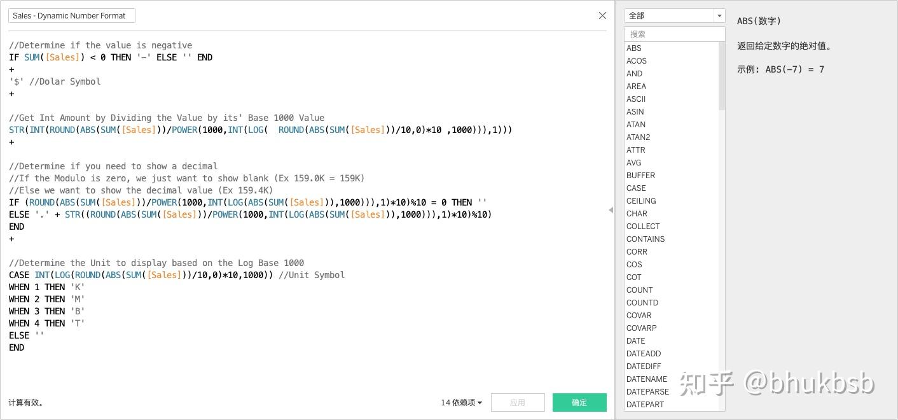Click the ELSE '' line in the CASE block

point(27,335)
